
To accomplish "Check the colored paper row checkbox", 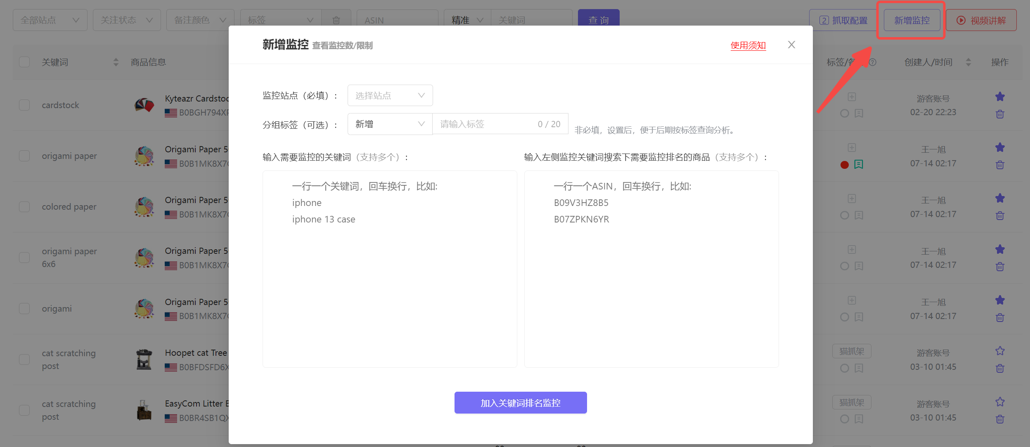I will [24, 206].
